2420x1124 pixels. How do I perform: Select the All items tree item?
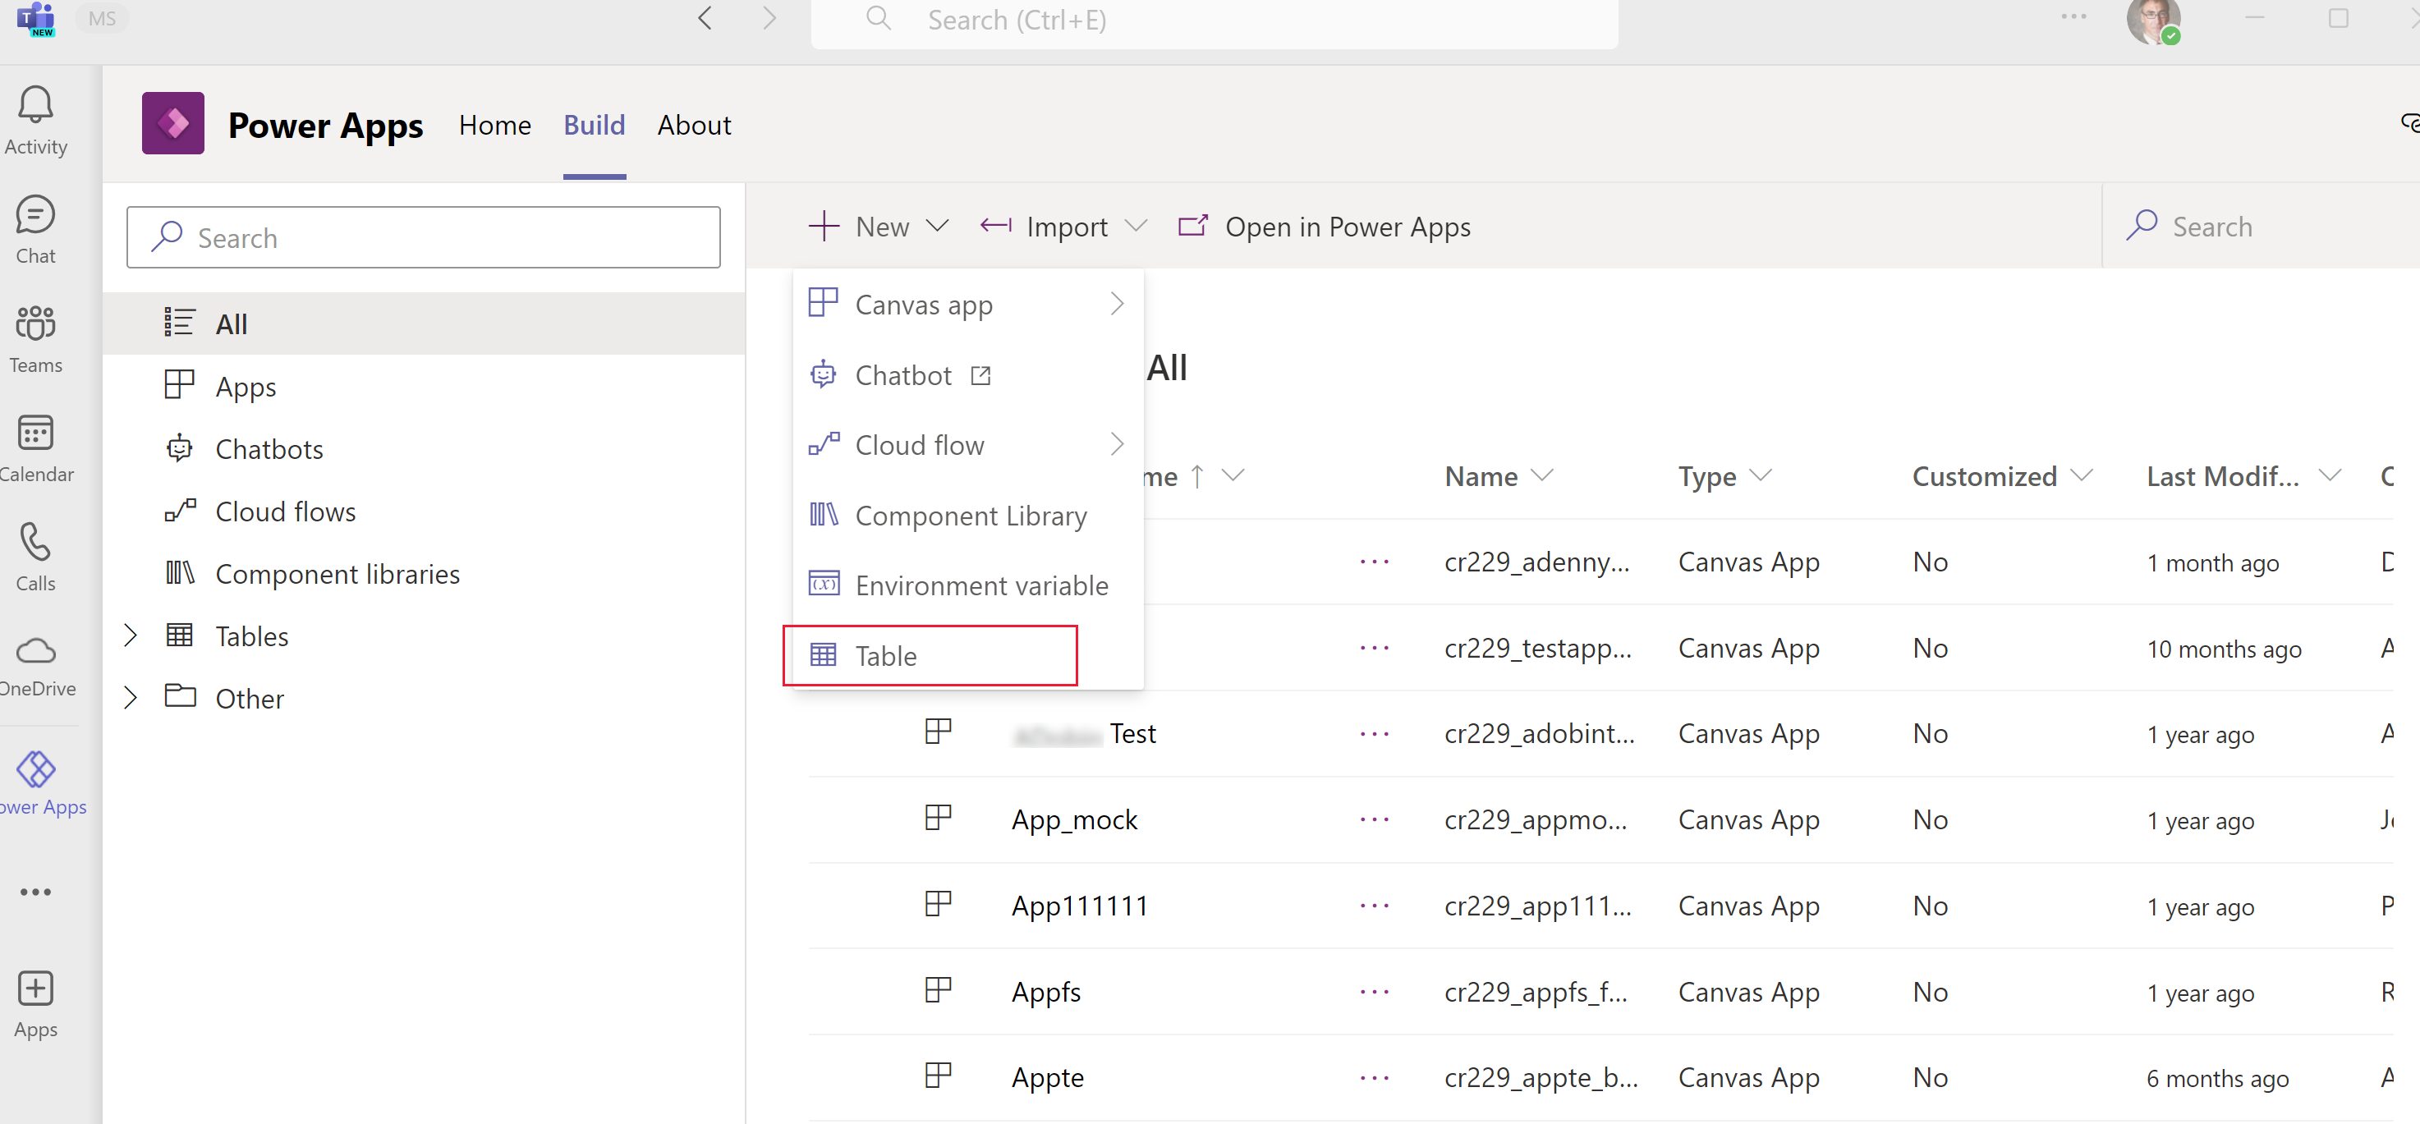(429, 323)
